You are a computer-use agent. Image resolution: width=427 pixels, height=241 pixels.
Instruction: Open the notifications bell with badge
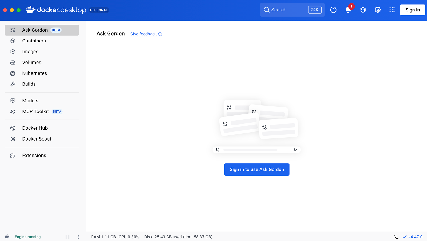point(348,10)
